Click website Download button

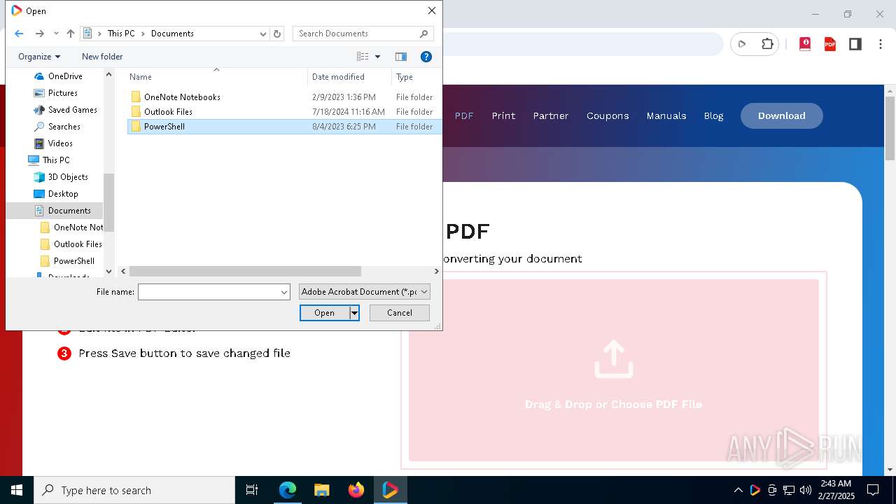(781, 115)
